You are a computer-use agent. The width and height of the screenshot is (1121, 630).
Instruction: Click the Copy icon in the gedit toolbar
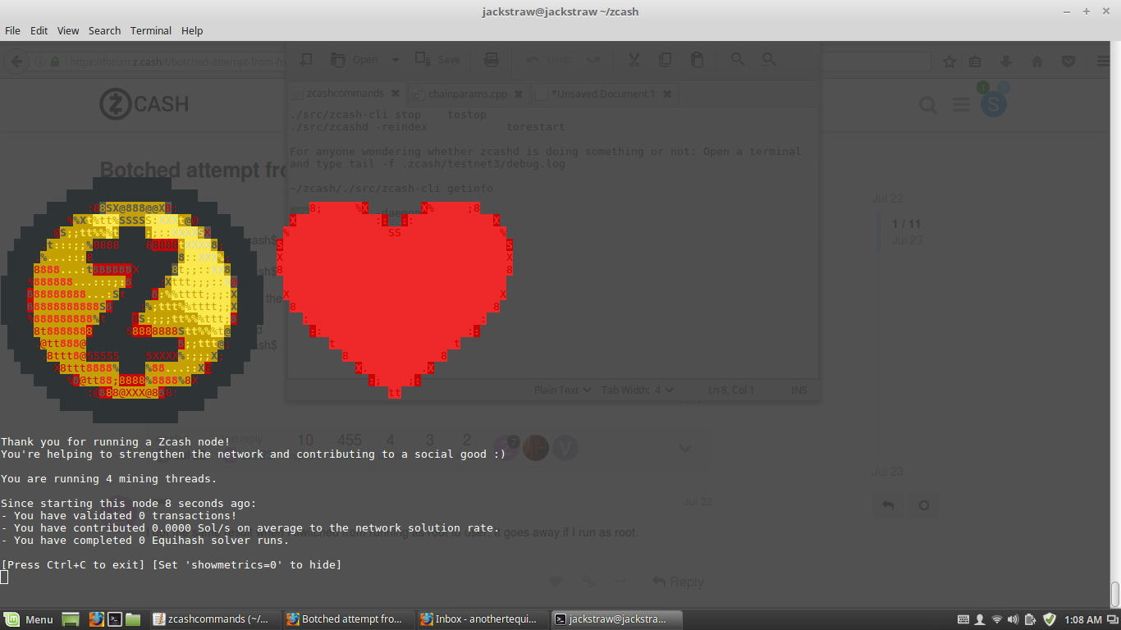click(666, 60)
